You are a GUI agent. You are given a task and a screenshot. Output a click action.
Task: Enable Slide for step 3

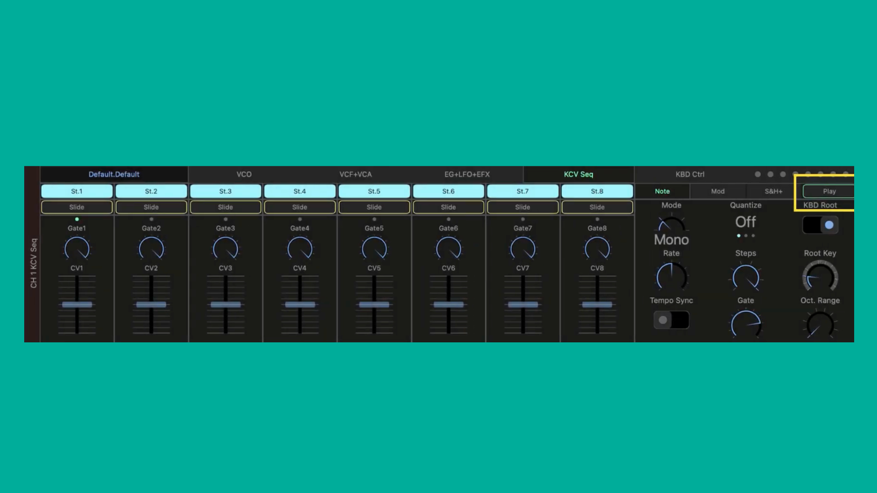click(x=225, y=207)
